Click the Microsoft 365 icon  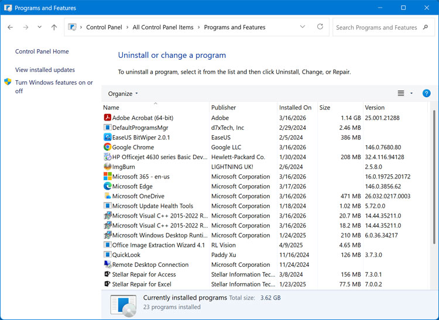108,177
